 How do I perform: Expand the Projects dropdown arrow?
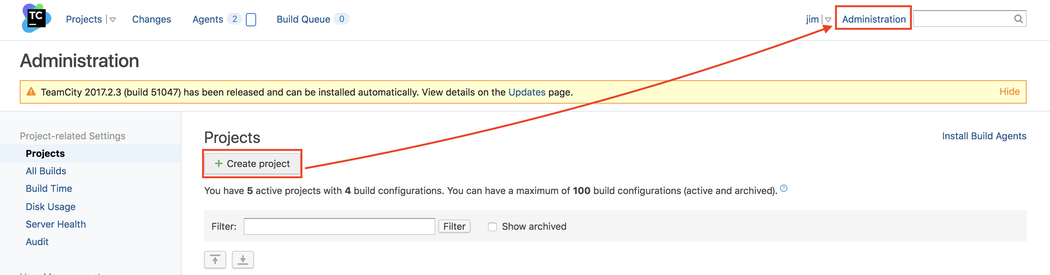(113, 20)
